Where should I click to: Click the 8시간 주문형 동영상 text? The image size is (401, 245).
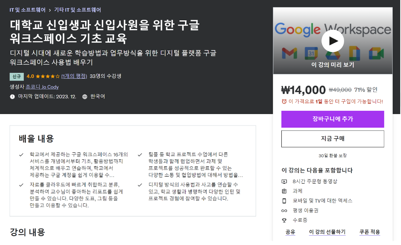[x=315, y=182]
